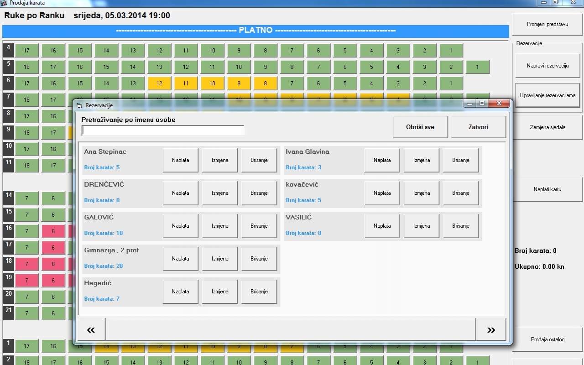This screenshot has height=365, width=584.
Task: Click Promjeni predstavu button
Action: (x=547, y=24)
